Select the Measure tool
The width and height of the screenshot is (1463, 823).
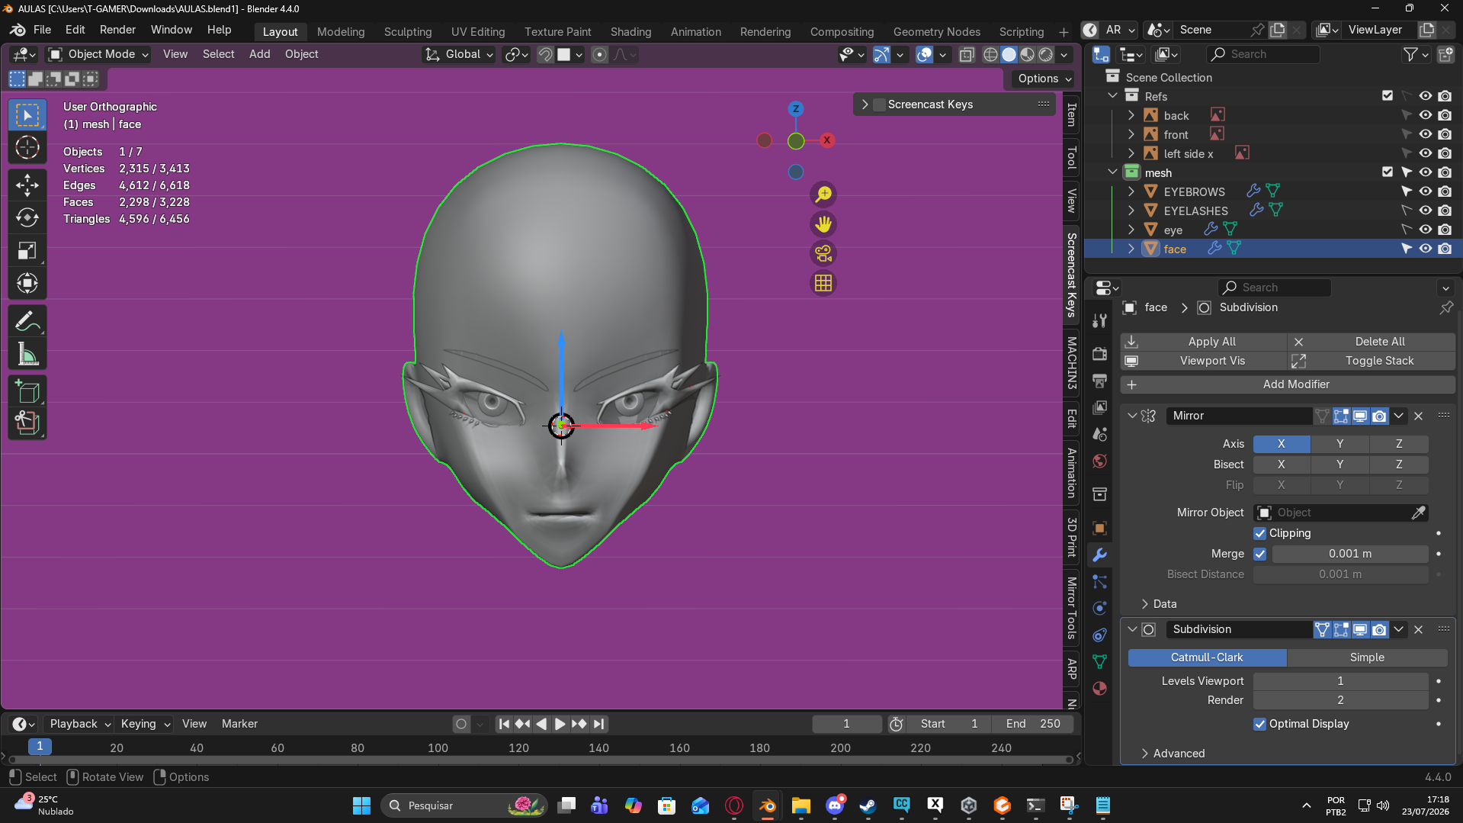point(27,355)
